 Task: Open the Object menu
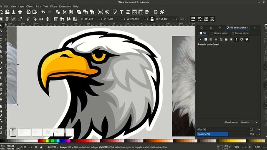pyautogui.click(x=30, y=7)
